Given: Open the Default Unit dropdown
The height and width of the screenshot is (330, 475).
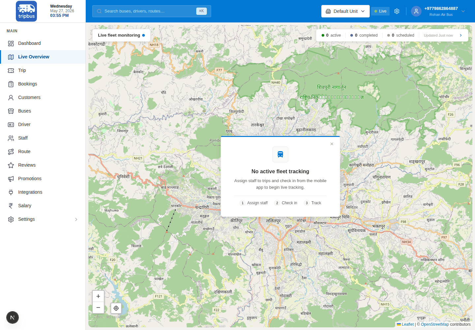Looking at the screenshot, I should (345, 11).
